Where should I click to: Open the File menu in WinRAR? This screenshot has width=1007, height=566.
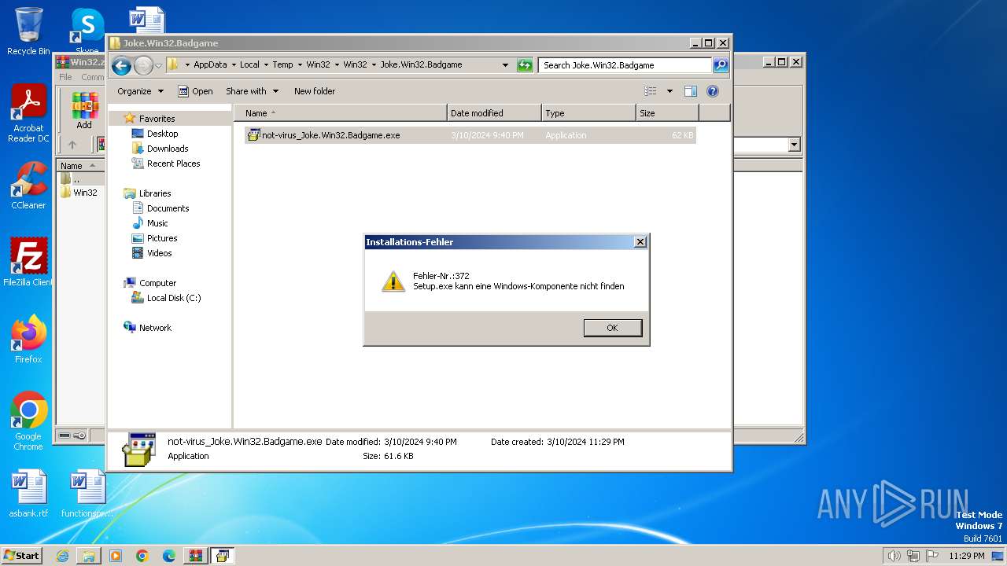point(65,77)
